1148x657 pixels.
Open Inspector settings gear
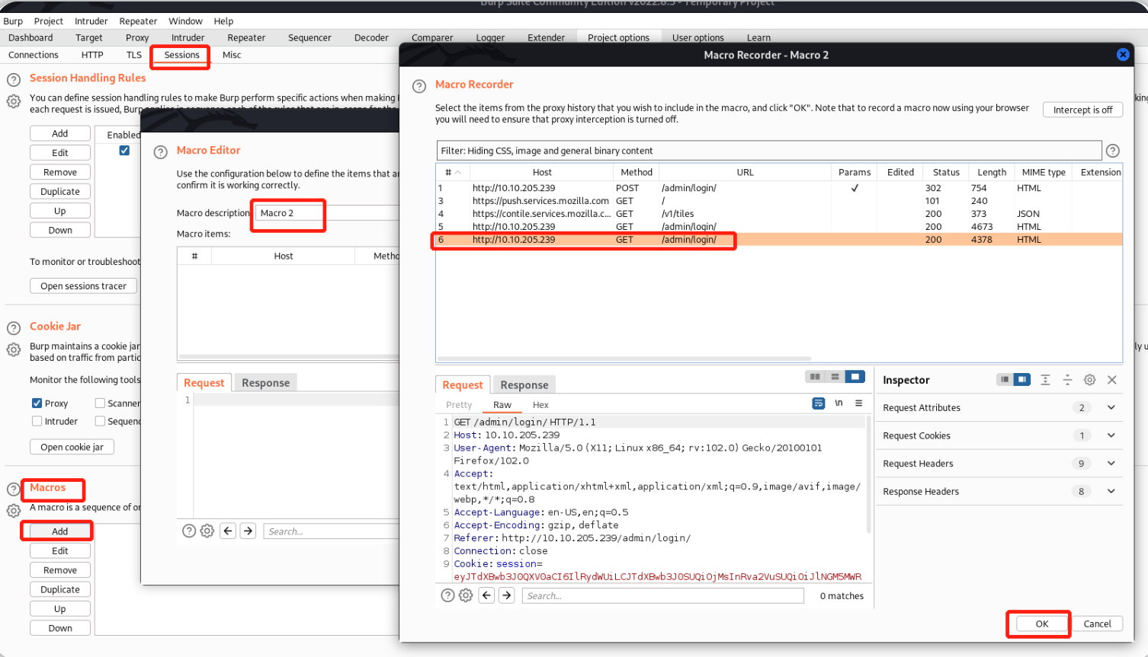pos(1090,380)
